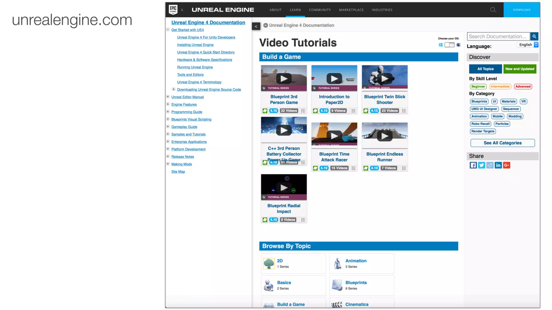This screenshot has width=552, height=310.
Task: Share page via Google Plus icon
Action: [506, 165]
